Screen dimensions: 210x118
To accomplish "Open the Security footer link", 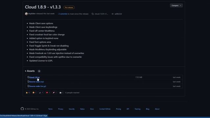I will pos(72,109).
